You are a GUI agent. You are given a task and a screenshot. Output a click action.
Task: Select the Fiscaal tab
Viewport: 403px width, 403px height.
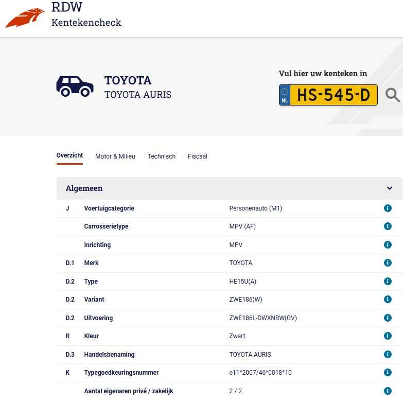(x=198, y=156)
